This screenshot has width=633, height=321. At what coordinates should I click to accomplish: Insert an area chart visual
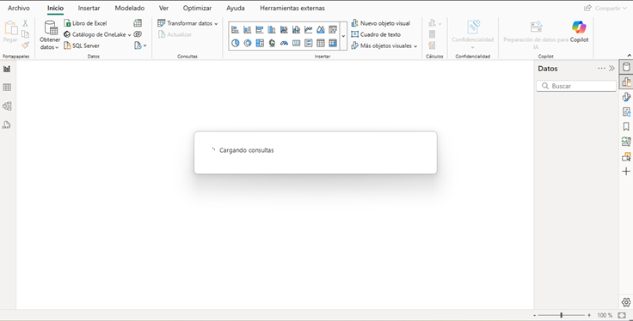point(321,29)
